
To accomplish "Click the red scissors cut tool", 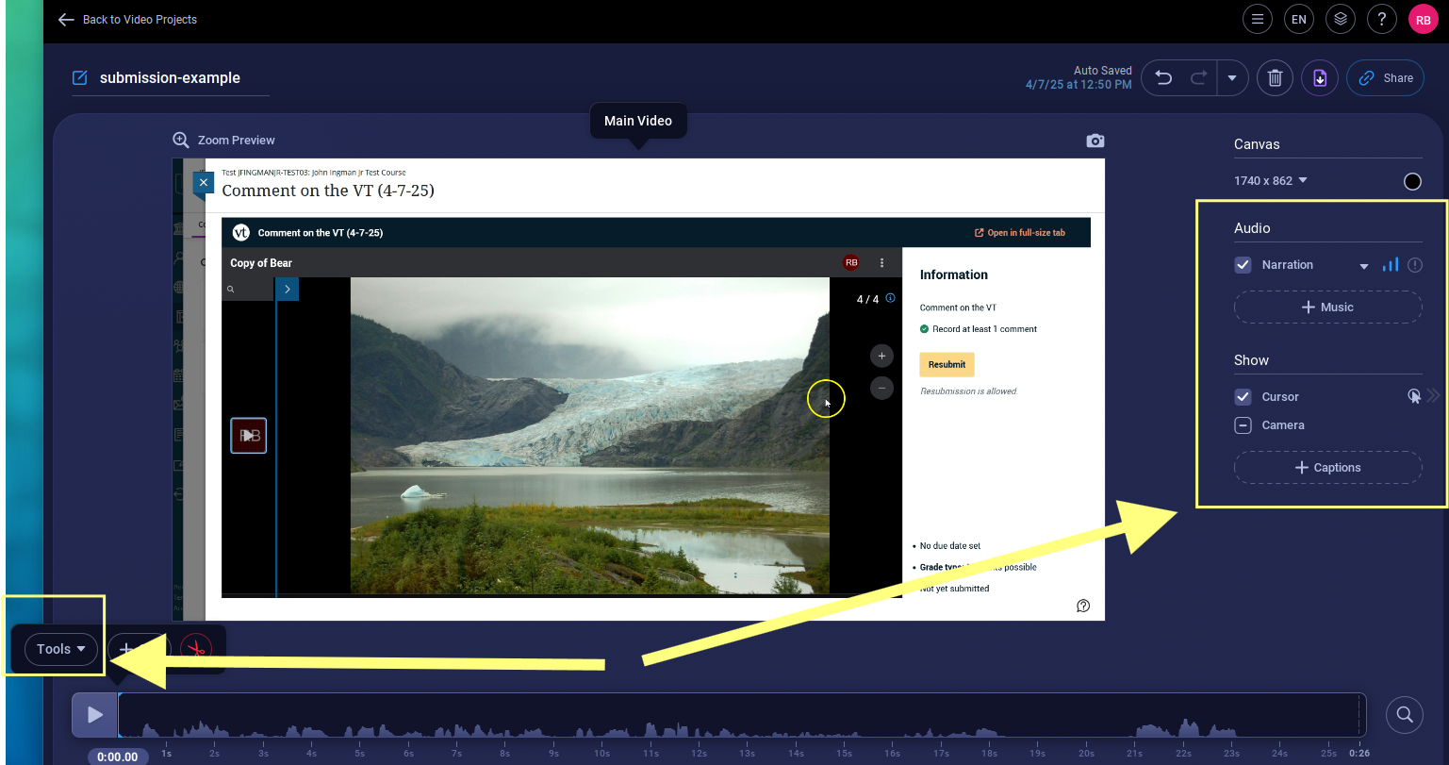I will 196,649.
